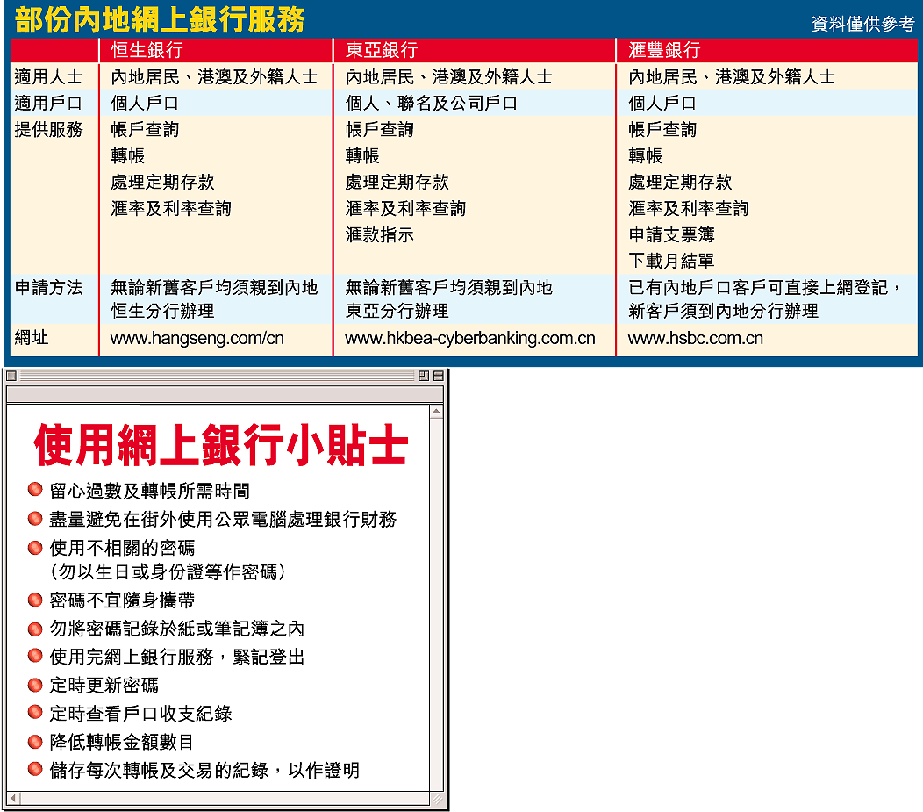This screenshot has height=812, width=923.
Task: Click the 申請方法 row label
Action: pyautogui.click(x=49, y=288)
